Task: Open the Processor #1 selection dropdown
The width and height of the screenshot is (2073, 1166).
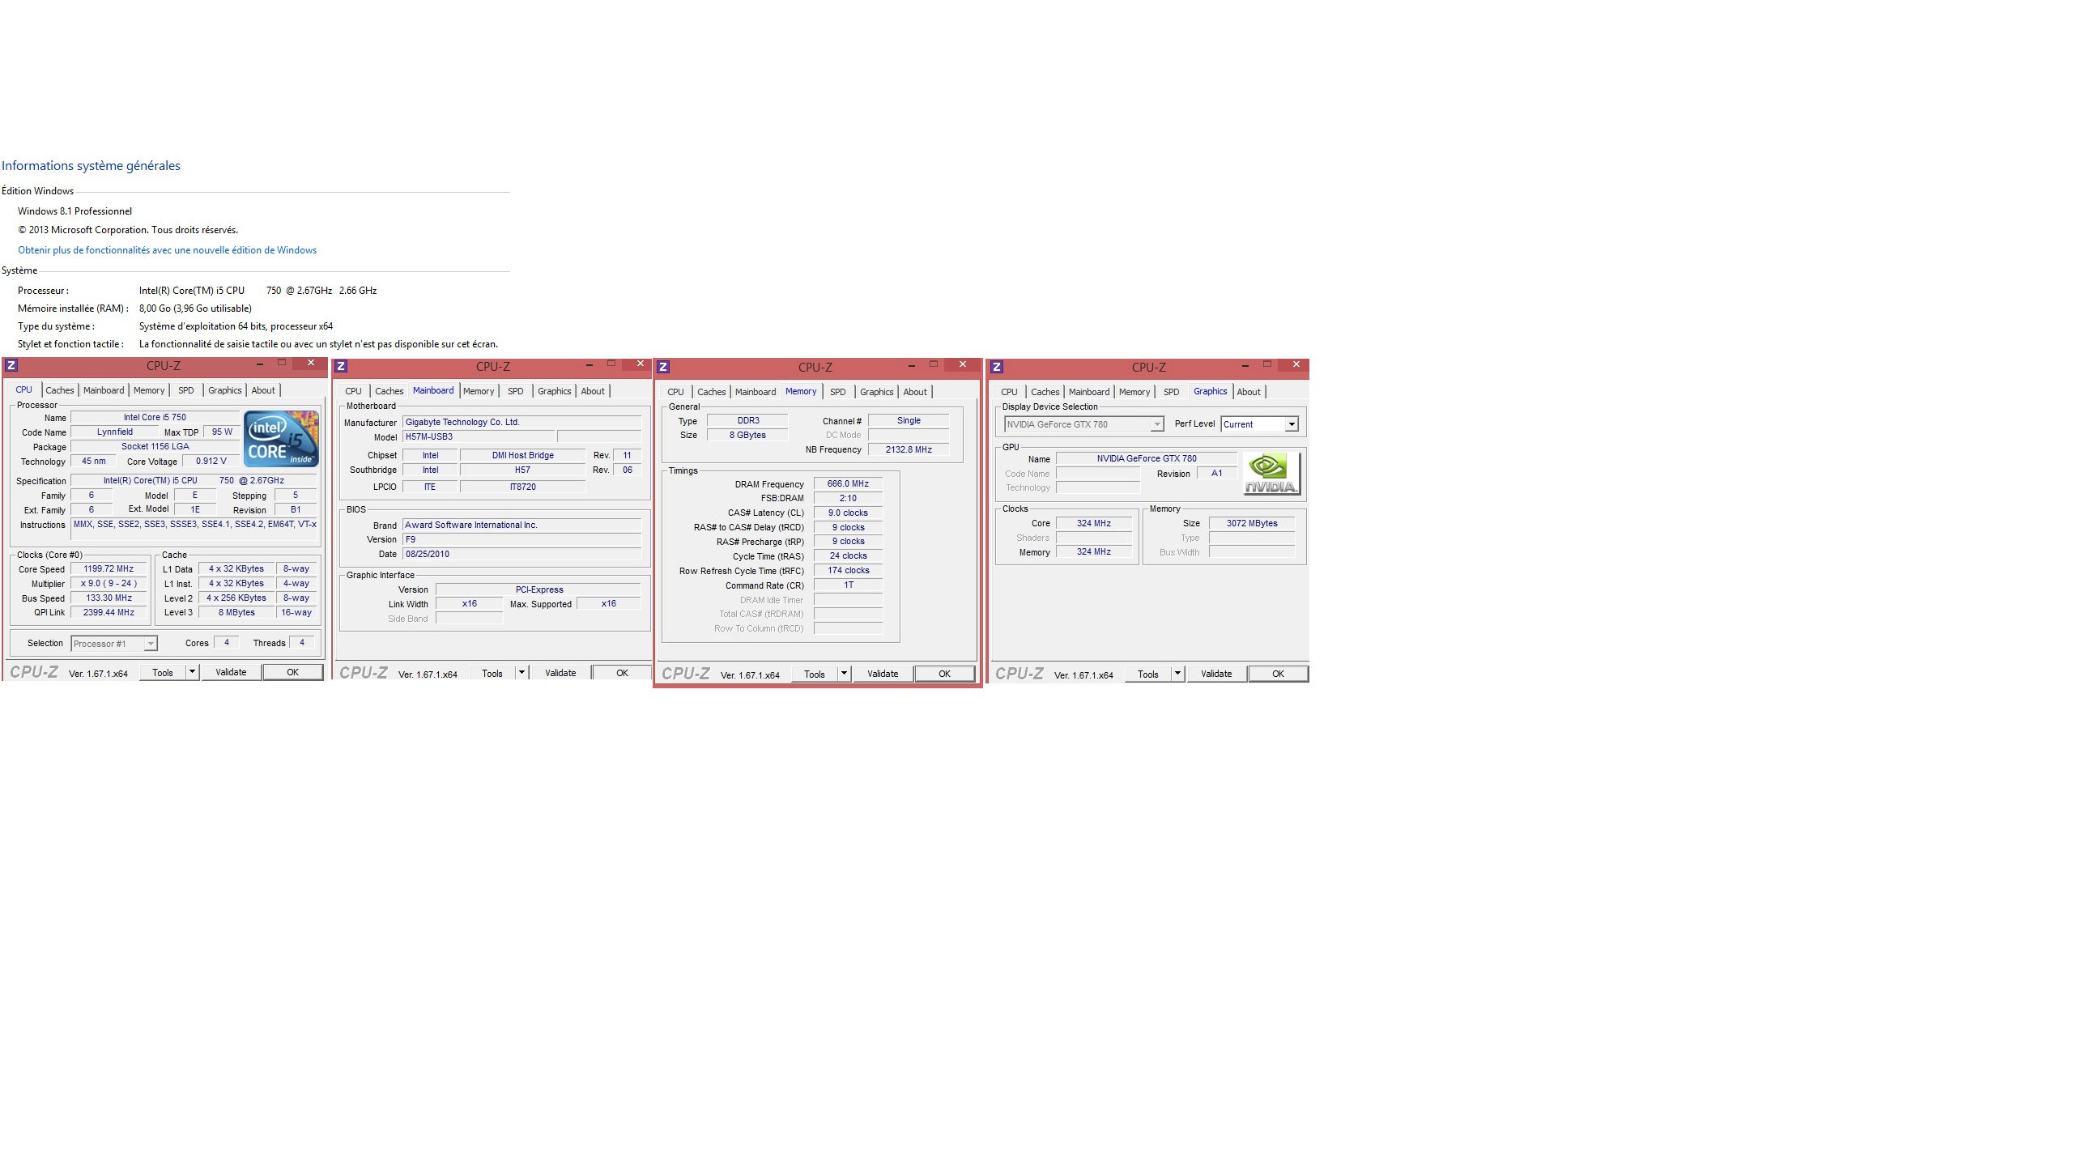Action: (x=150, y=644)
